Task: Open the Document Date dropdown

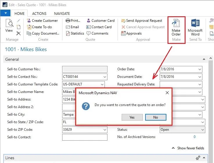Action: tap(200, 77)
